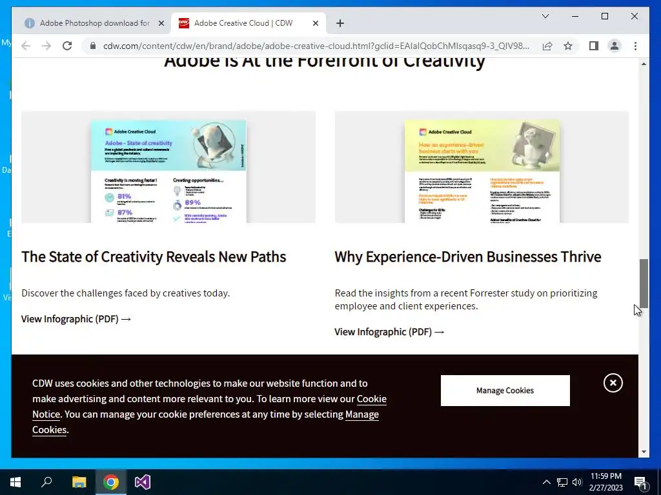Reload the CDW page
Screen dimensions: 661x495
click(67, 46)
